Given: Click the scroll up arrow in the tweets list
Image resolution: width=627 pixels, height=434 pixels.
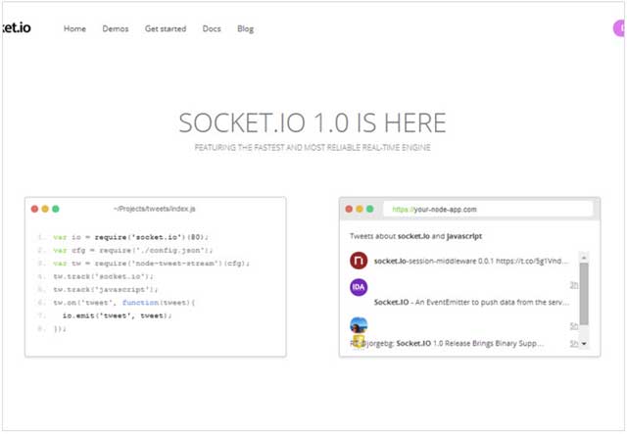Looking at the screenshot, I should tap(584, 258).
